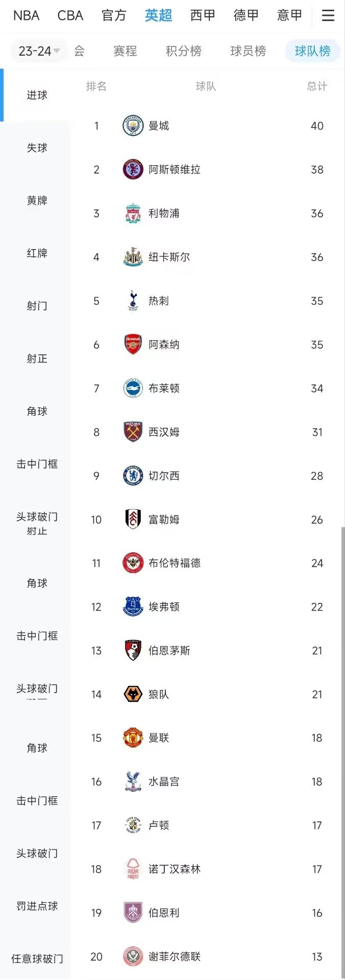Click the Wolves club crest
345x980 pixels.
(133, 694)
